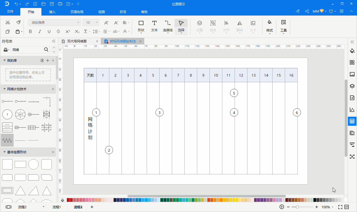Collapse the 基本绘图形状 section

click(5, 152)
